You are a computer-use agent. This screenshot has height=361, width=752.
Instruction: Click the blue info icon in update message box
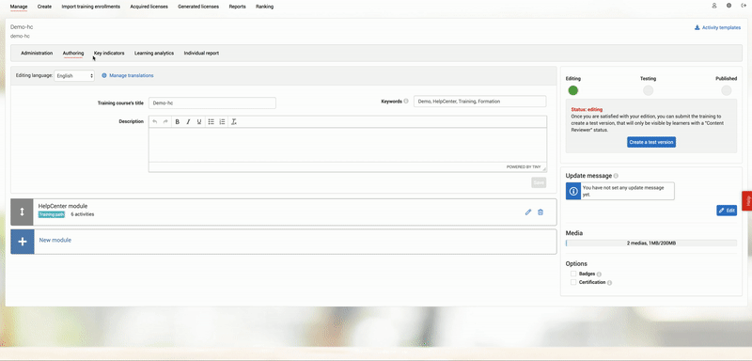tap(573, 191)
